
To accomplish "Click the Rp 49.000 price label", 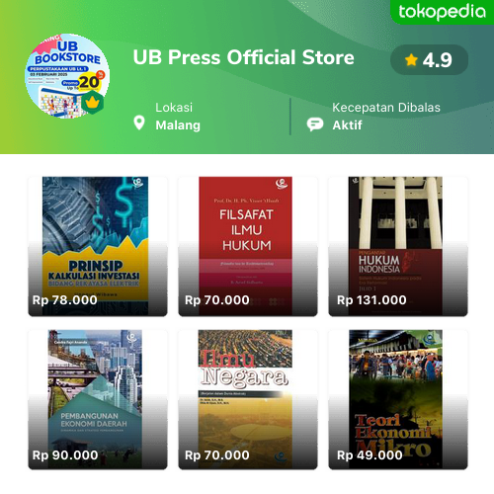I will coord(370,455).
